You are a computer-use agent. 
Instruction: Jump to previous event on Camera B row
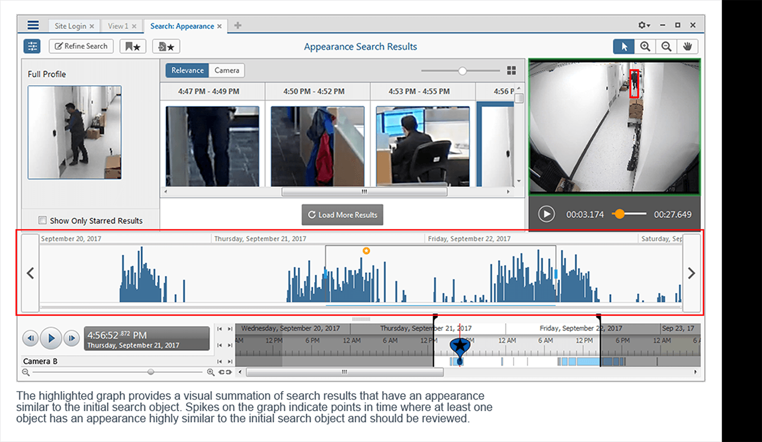pyautogui.click(x=220, y=362)
